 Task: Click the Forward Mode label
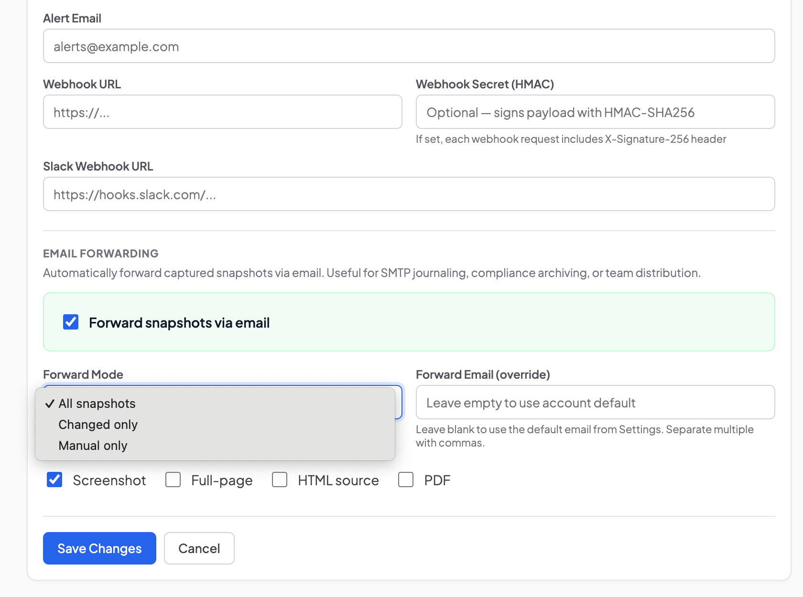tap(83, 374)
